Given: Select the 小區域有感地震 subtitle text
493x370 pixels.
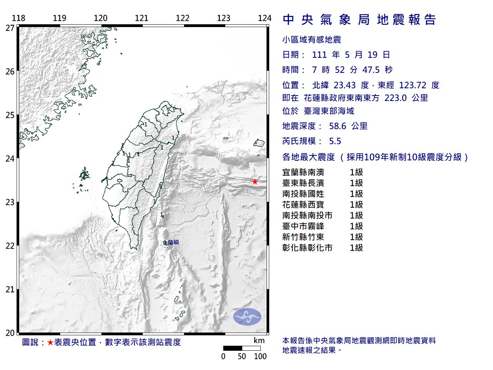Looking at the screenshot, I should pyautogui.click(x=312, y=40).
